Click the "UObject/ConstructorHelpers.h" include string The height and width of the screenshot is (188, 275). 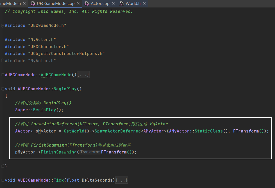pos(66,53)
